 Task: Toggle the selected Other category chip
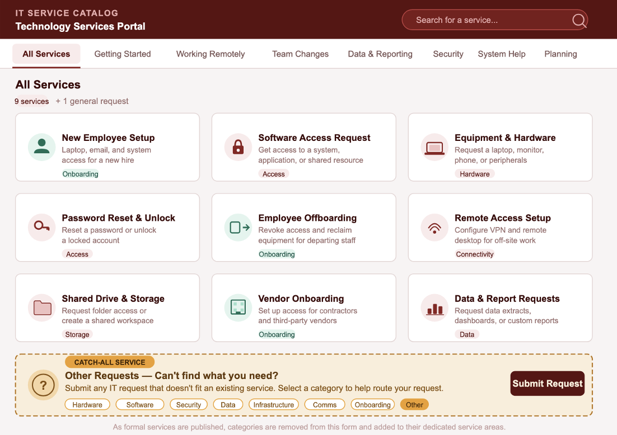414,405
